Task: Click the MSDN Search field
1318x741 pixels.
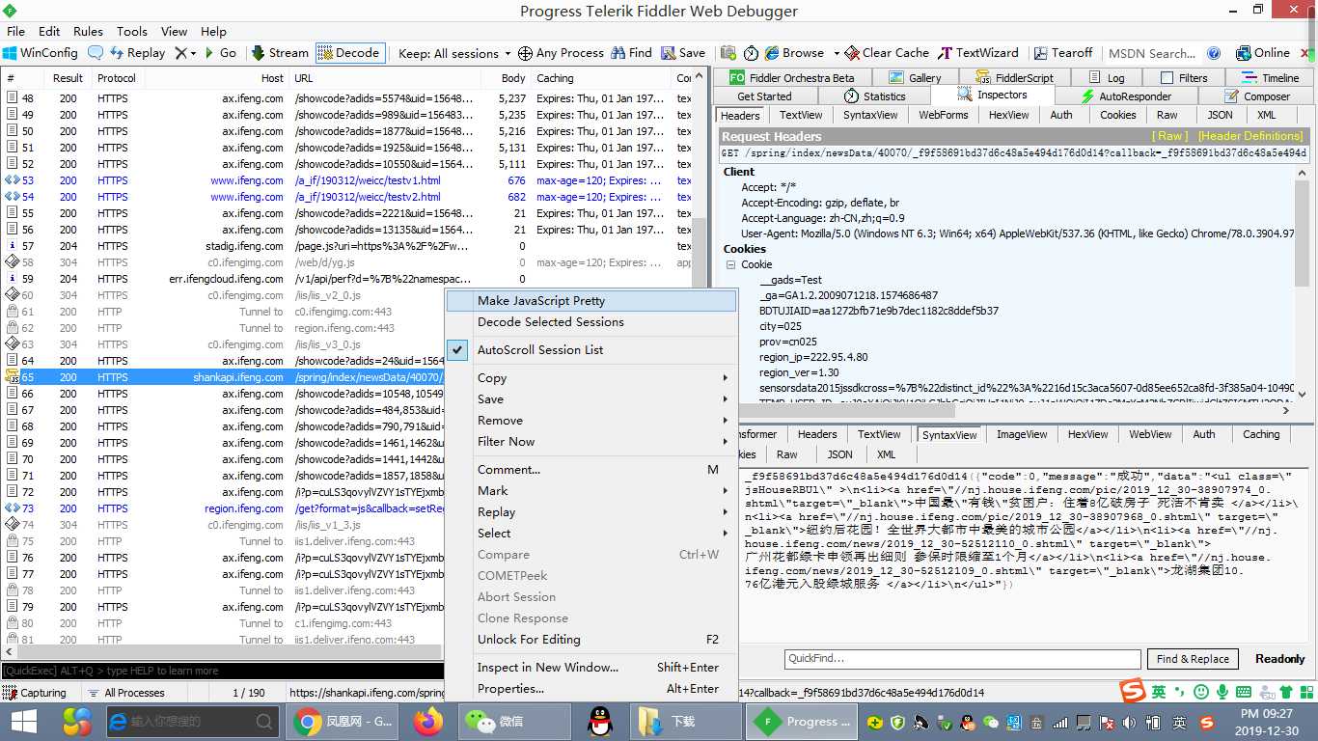Action: 1153,53
